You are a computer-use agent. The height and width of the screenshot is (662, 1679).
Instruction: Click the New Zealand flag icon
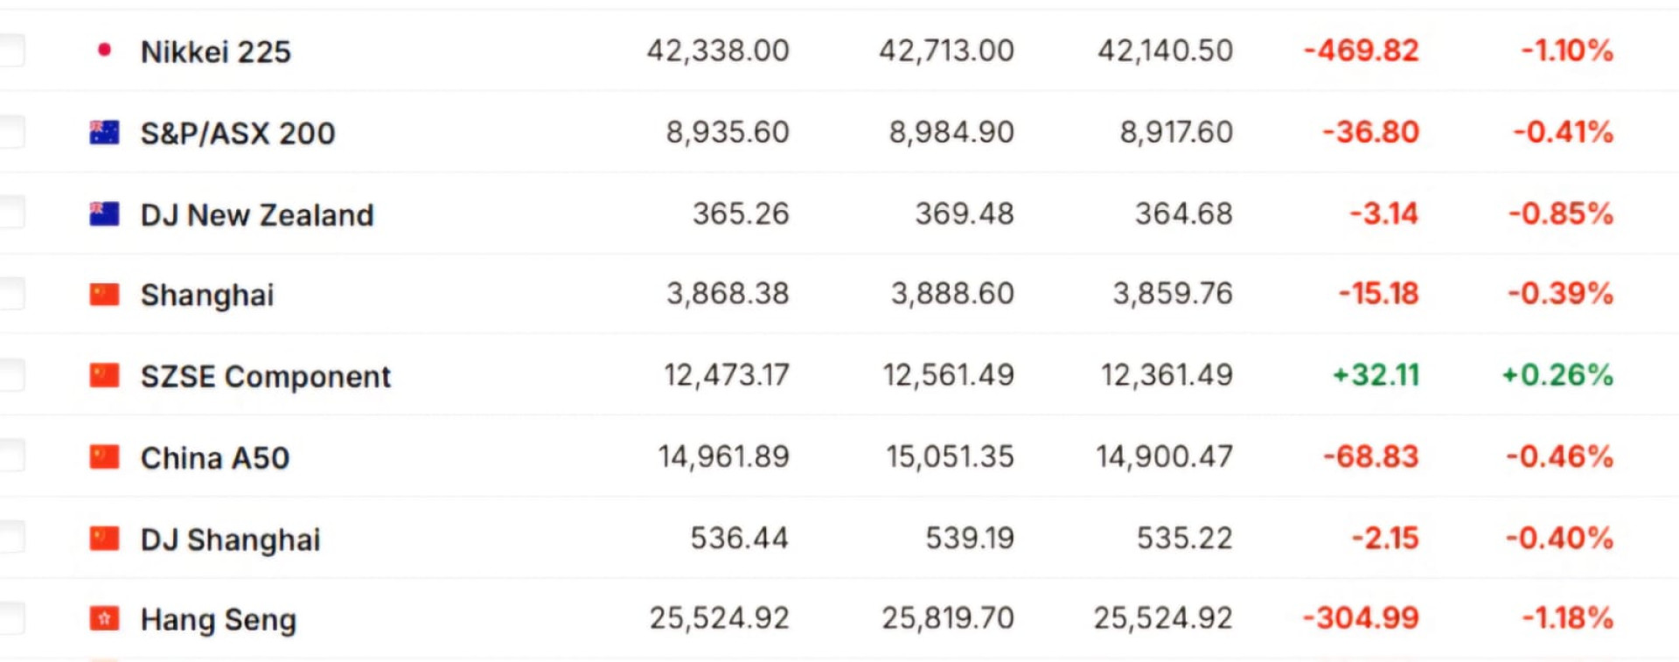(x=104, y=213)
